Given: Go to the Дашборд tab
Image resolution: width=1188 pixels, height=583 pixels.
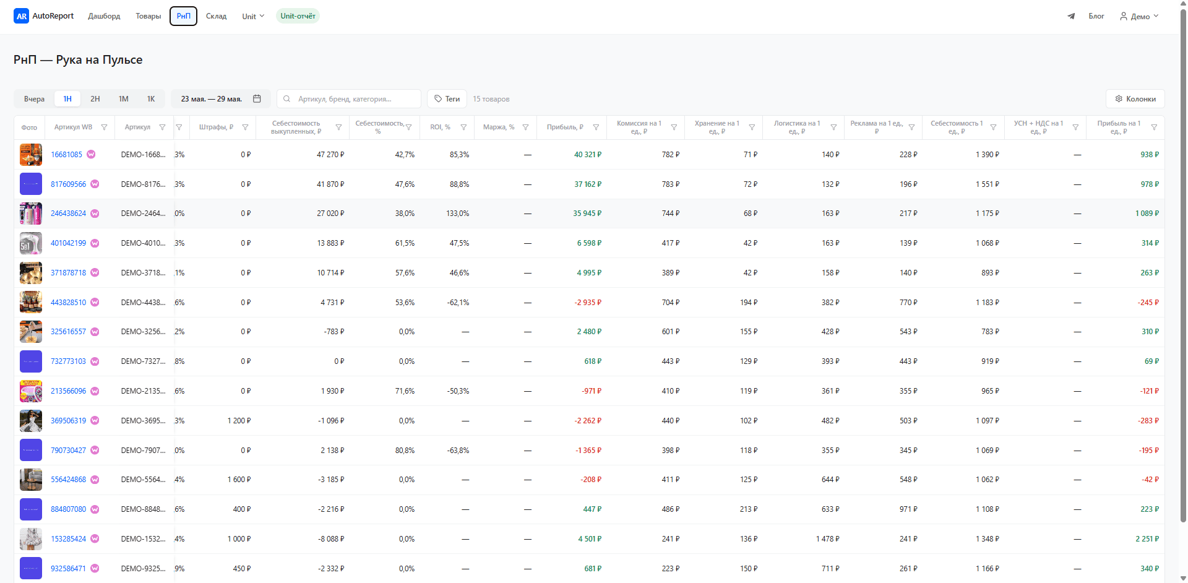Looking at the screenshot, I should (104, 16).
